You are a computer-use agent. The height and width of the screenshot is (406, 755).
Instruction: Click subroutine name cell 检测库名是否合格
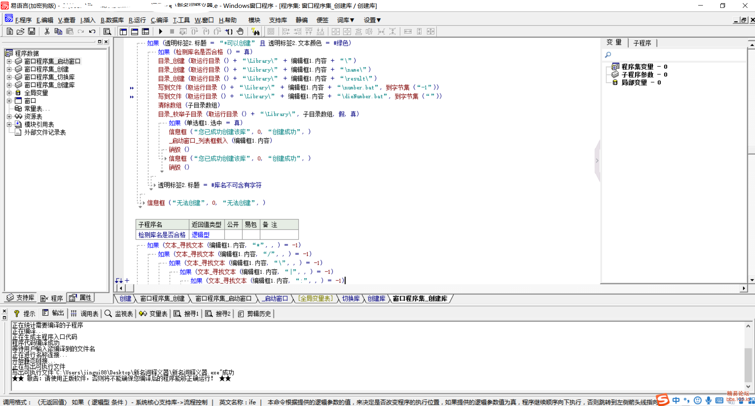(x=162, y=235)
